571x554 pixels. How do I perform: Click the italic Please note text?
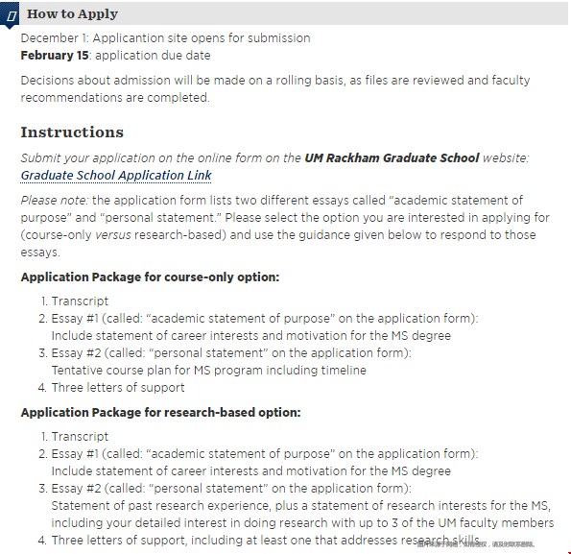(55, 201)
